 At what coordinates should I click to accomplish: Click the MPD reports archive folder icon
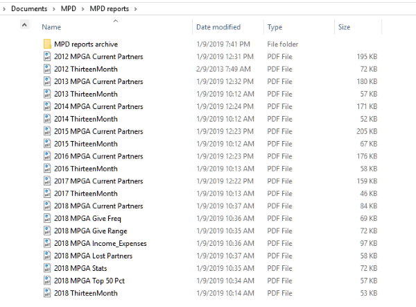47,44
